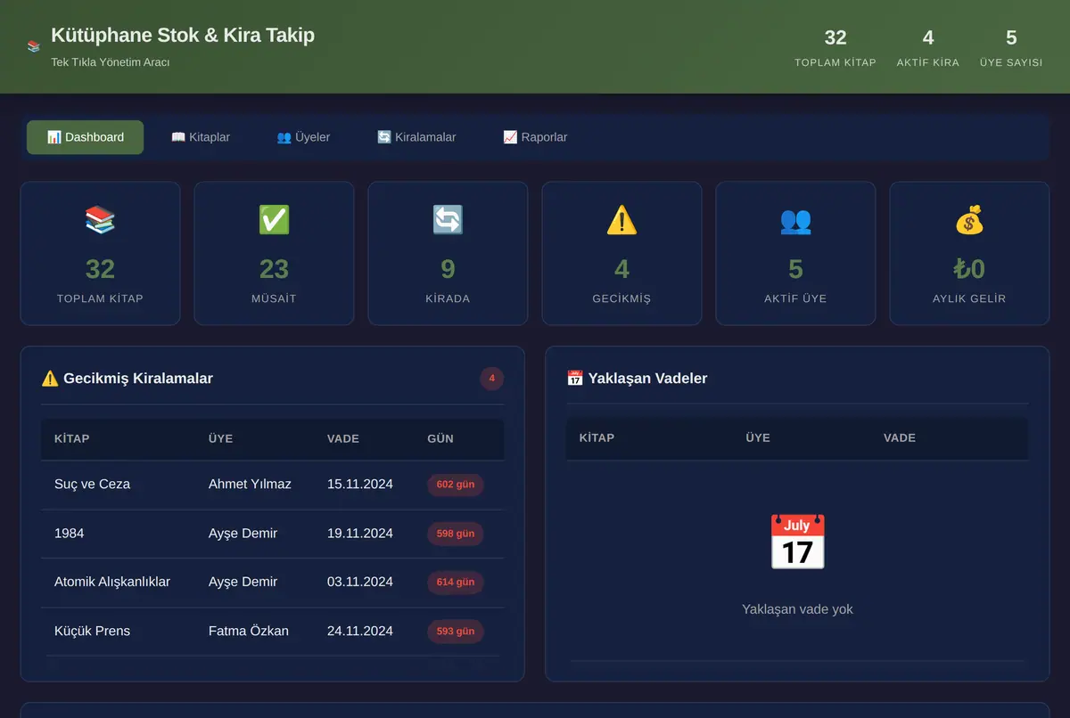Click the green checkmark icon on Müsait card
1070x718 pixels.
[274, 220]
